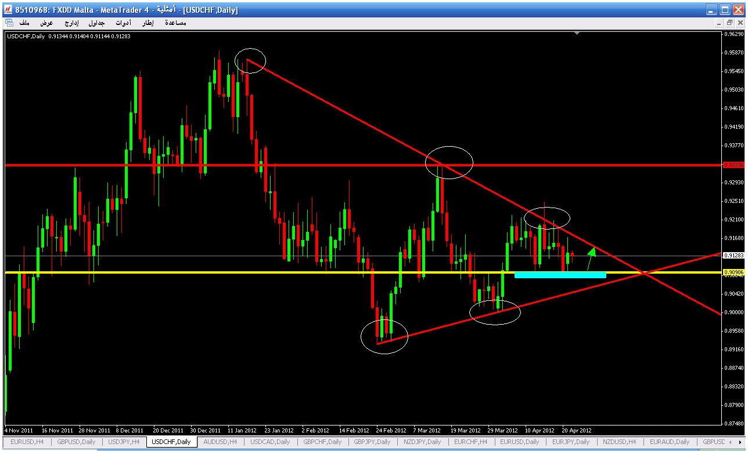Switch to the AUDUSD,H4 chart tab

220,442
